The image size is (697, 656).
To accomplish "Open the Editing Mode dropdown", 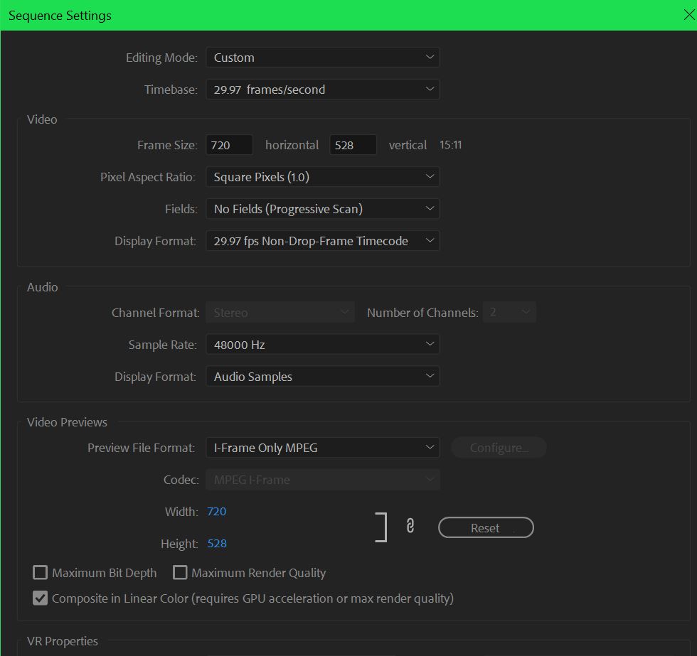I will (x=322, y=58).
